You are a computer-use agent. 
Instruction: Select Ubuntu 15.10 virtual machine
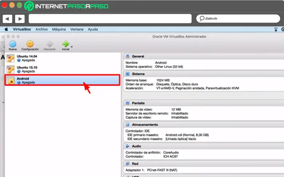[x=63, y=69]
